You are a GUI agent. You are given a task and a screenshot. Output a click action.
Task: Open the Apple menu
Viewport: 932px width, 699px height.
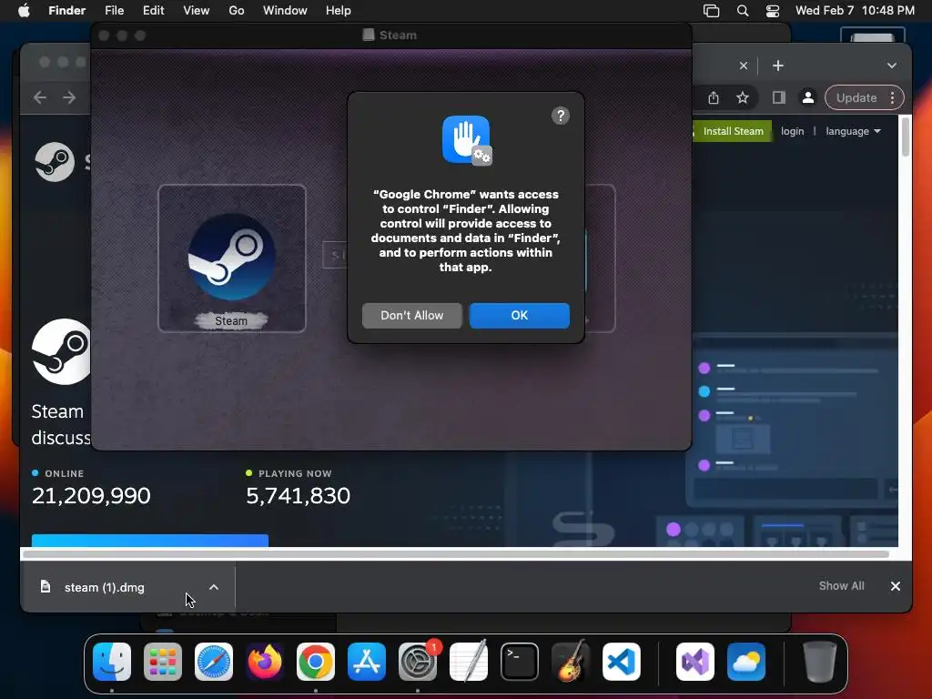pyautogui.click(x=24, y=10)
